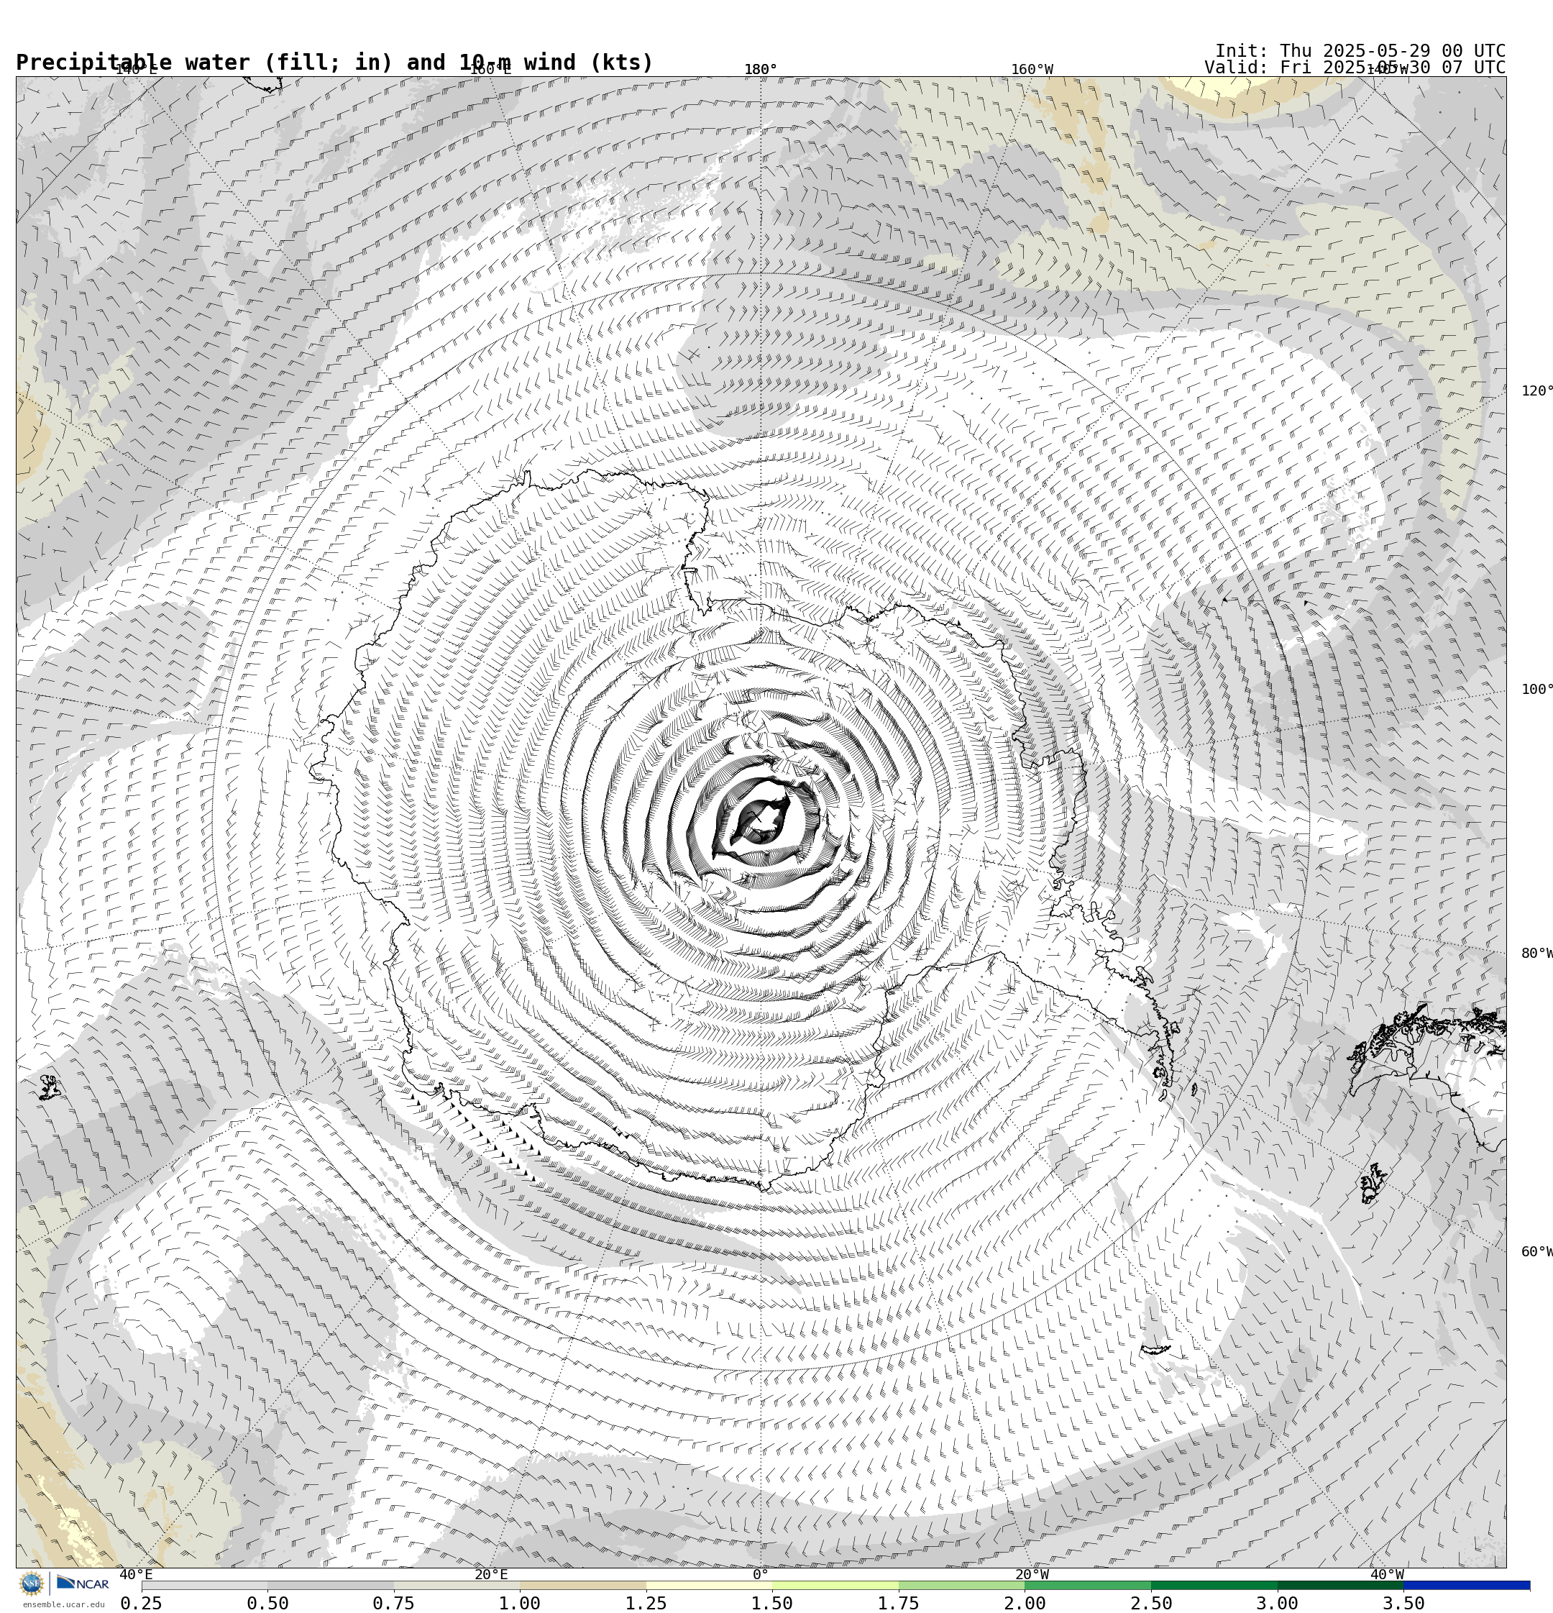Click the 40°W longitude label at the bottom
Image resolution: width=1553 pixels, height=1613 pixels.
click(1386, 1574)
